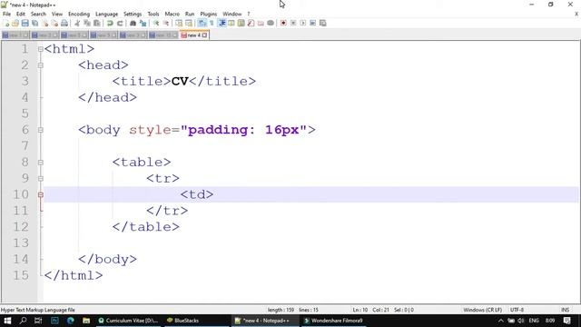Toggle the Word wrap toolbar button
Viewport: 581px width, 327px height.
pos(202,23)
